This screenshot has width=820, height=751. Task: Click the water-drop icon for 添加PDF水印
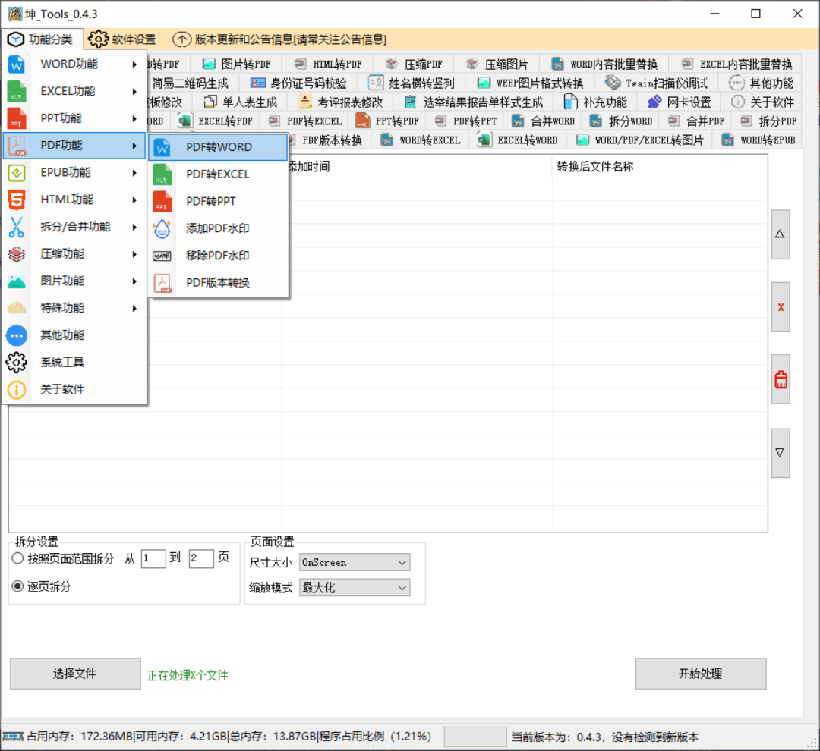point(162,228)
